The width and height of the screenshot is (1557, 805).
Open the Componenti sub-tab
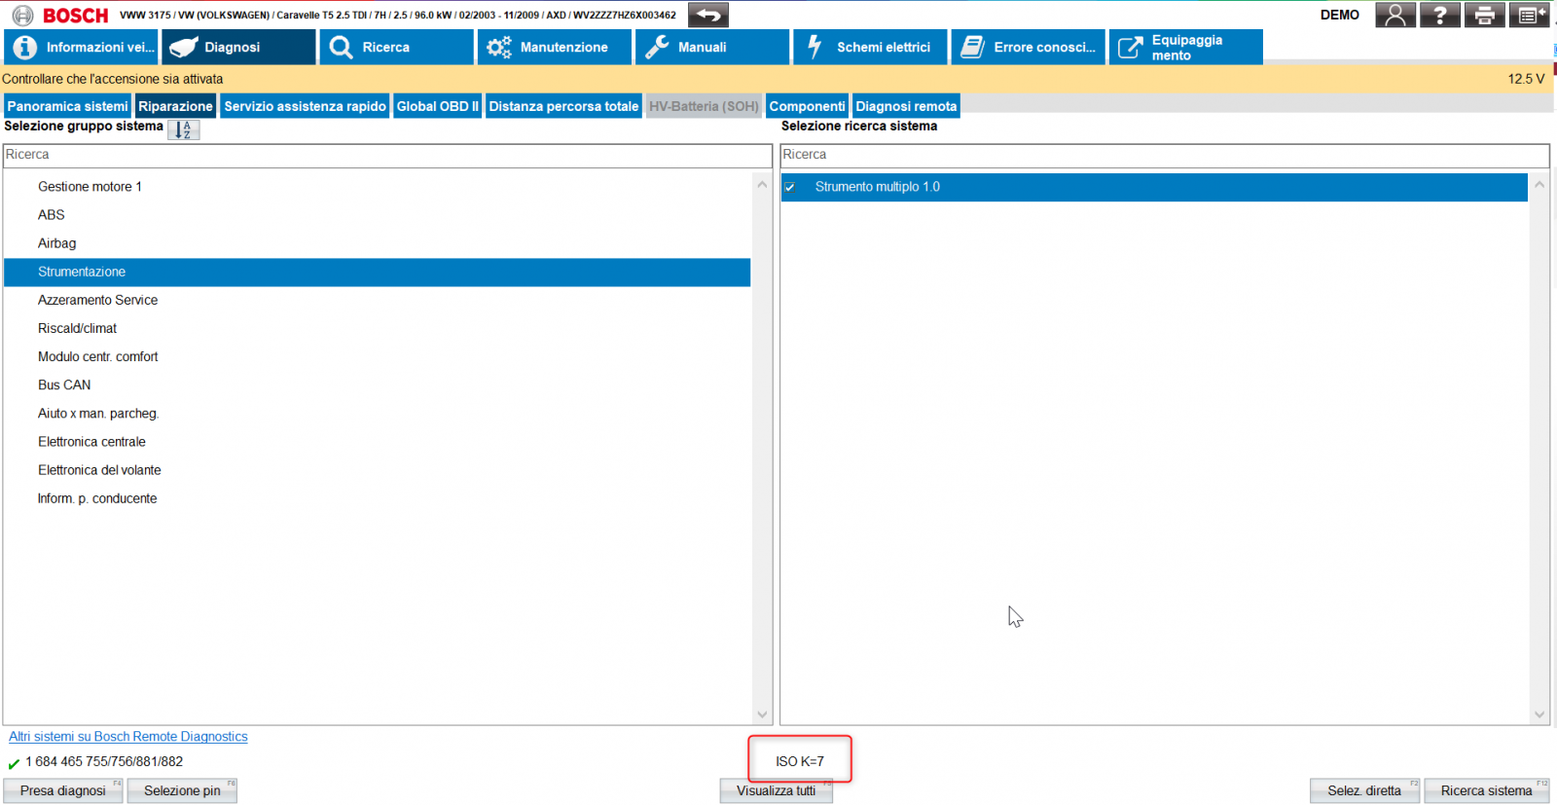(807, 106)
